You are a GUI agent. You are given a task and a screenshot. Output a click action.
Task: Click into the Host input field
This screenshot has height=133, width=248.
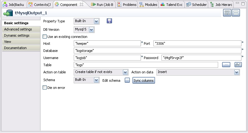pos(107,44)
